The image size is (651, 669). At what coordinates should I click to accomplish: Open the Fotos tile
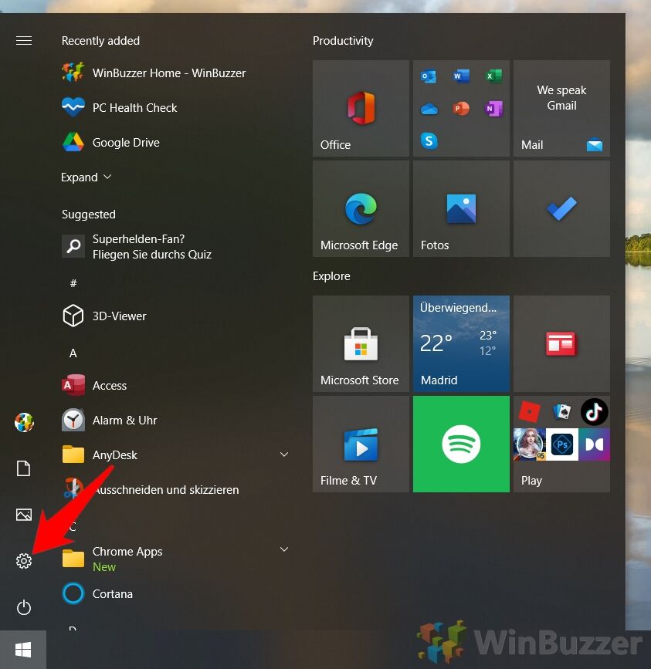coord(461,208)
